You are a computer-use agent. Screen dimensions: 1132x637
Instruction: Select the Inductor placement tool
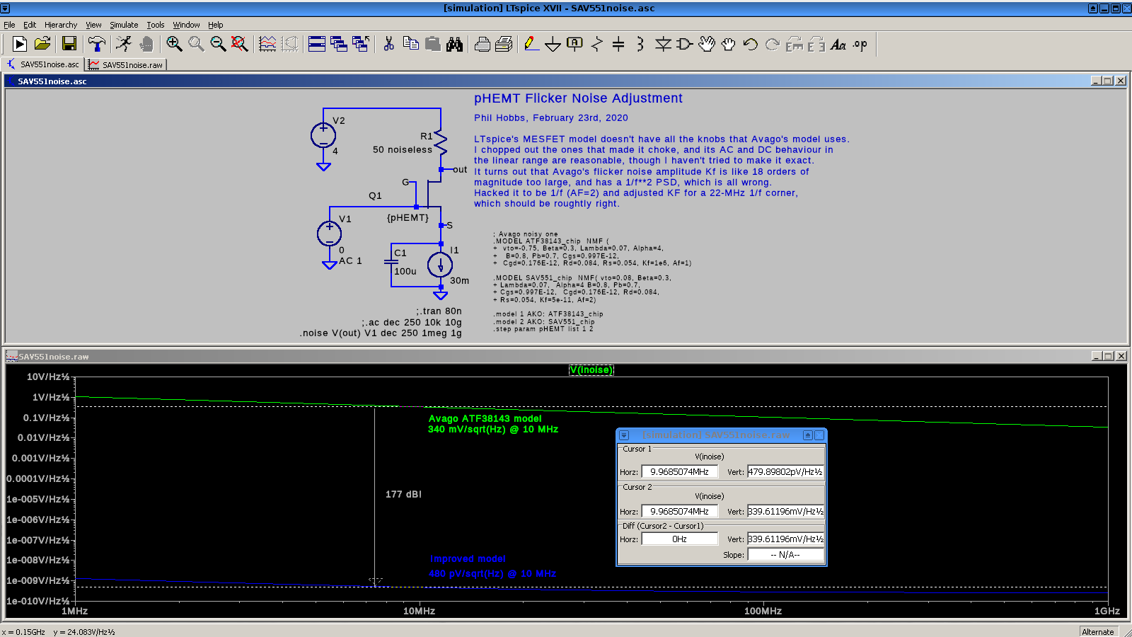[640, 44]
